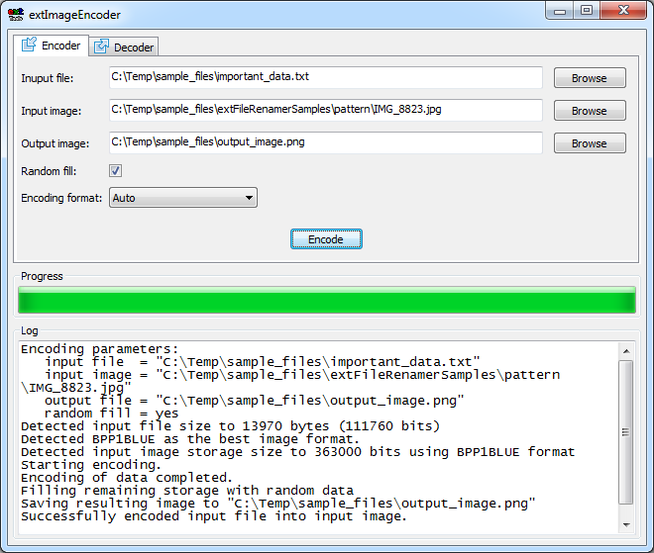This screenshot has height=553, width=654.
Task: Click the green progress bar
Action: 326,301
